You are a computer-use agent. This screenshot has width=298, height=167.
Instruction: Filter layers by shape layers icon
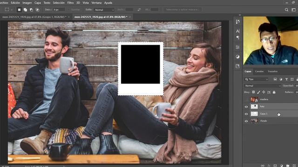(292, 79)
